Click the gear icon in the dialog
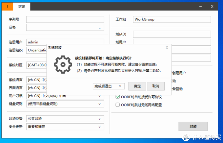Image resolution: width=223 pixels, height=143 pixels. pos(63,64)
